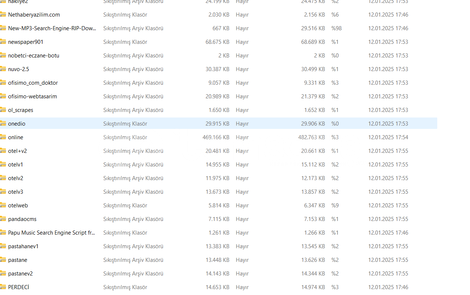This screenshot has height=295, width=470.
Task: Choose the otelv2 file name
Action: (x=15, y=178)
